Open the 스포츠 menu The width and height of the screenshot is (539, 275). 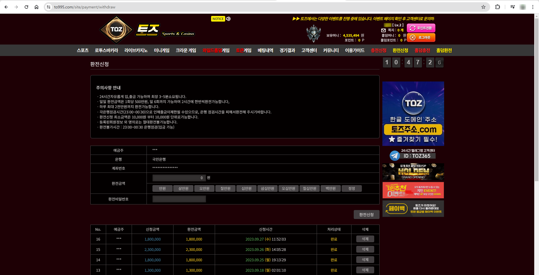click(83, 50)
